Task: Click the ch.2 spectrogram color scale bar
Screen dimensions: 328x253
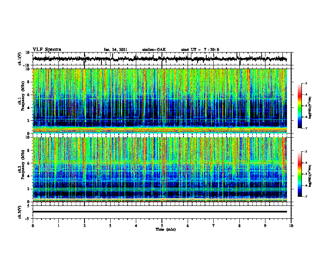Action: click(x=300, y=174)
